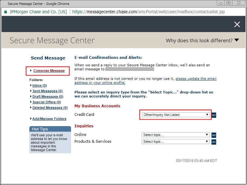Screen dimensions: 247x185
Task: Click the arrow bullet beside Inbox
Action: click(31, 85)
